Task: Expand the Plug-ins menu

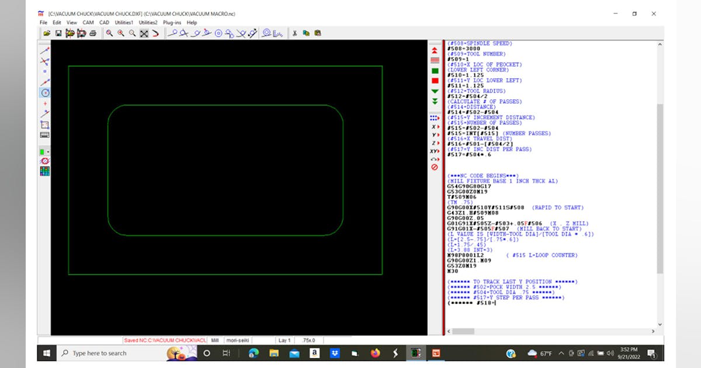Action: (172, 22)
